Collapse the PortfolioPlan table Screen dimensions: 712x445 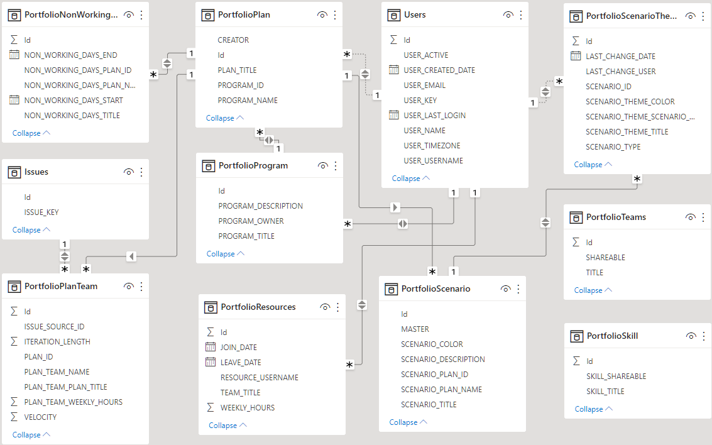tap(224, 118)
